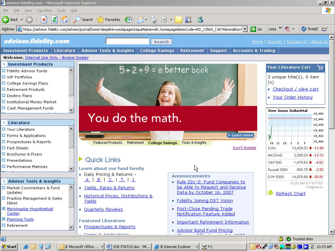This screenshot has height=251, width=335.
Task: Click the Edit with Word toolbar icon
Action: 164,20
